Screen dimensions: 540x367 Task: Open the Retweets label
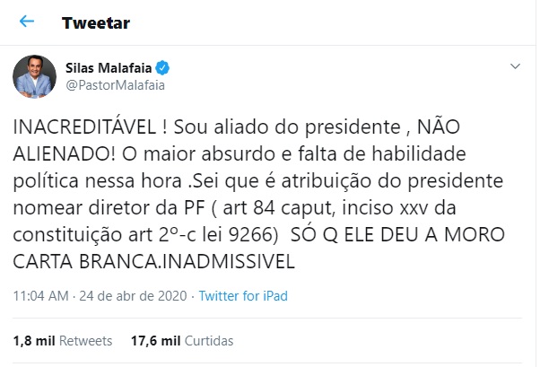[x=87, y=341]
